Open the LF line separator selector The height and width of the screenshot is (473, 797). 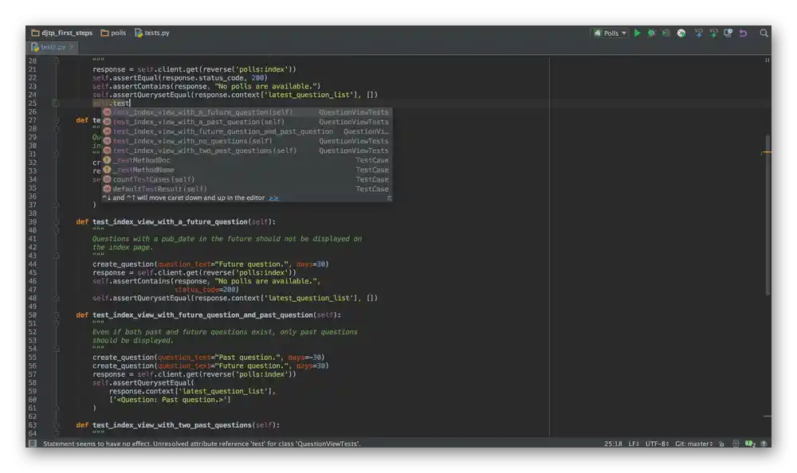point(634,444)
